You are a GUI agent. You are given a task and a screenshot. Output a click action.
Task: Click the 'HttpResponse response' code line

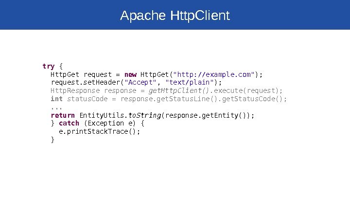click(x=167, y=90)
